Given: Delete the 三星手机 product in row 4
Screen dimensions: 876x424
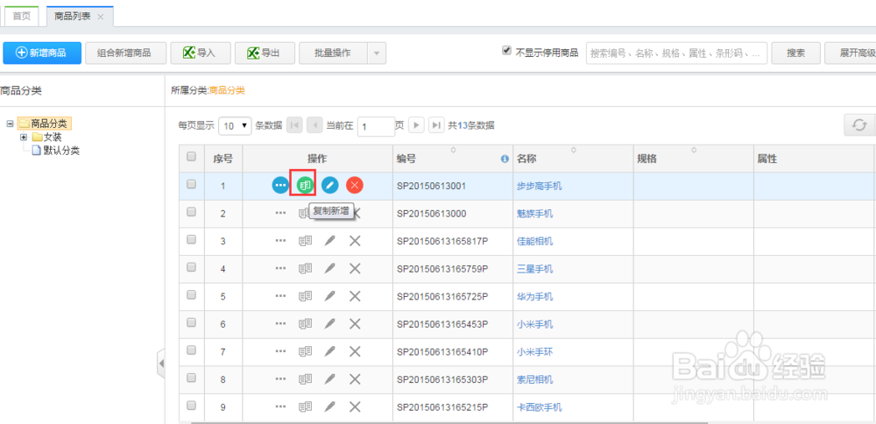Looking at the screenshot, I should click(x=355, y=268).
